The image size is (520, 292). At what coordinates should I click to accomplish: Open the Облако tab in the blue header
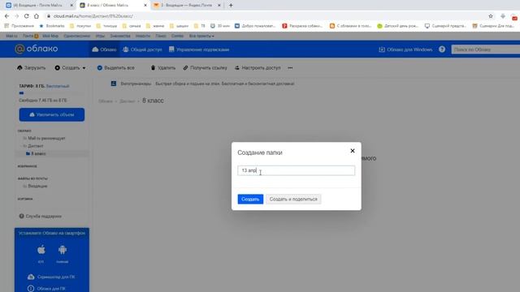click(104, 49)
